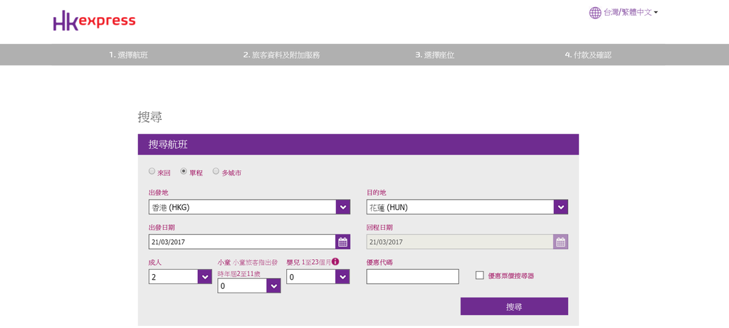Screen dimensions: 729x328
Task: Expand the 出發地 origin dropdown
Action: (343, 207)
